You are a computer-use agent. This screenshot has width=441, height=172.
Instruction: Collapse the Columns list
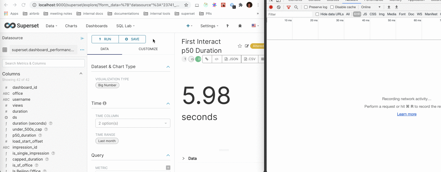81,73
